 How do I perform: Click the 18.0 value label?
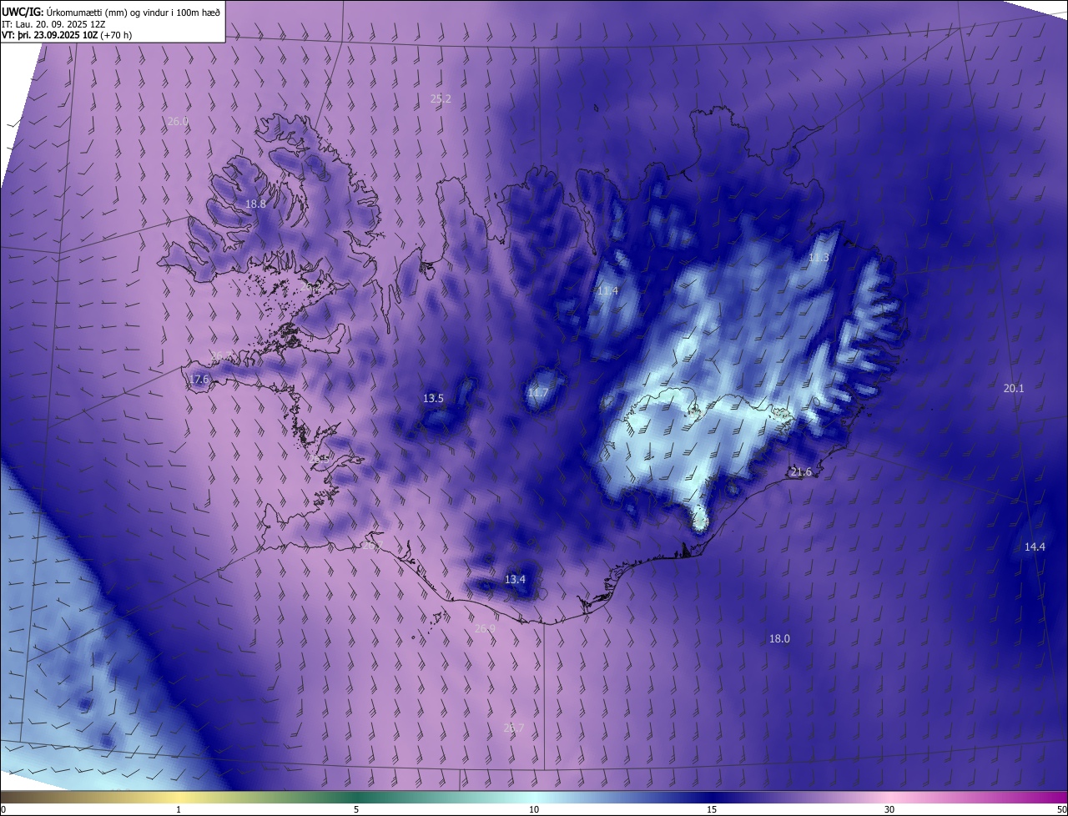[x=779, y=638]
